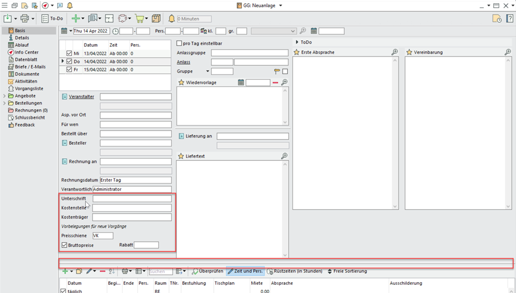Open the Gruppe dropdown arrow
Viewport: 516px width, 293px height.
(x=207, y=72)
